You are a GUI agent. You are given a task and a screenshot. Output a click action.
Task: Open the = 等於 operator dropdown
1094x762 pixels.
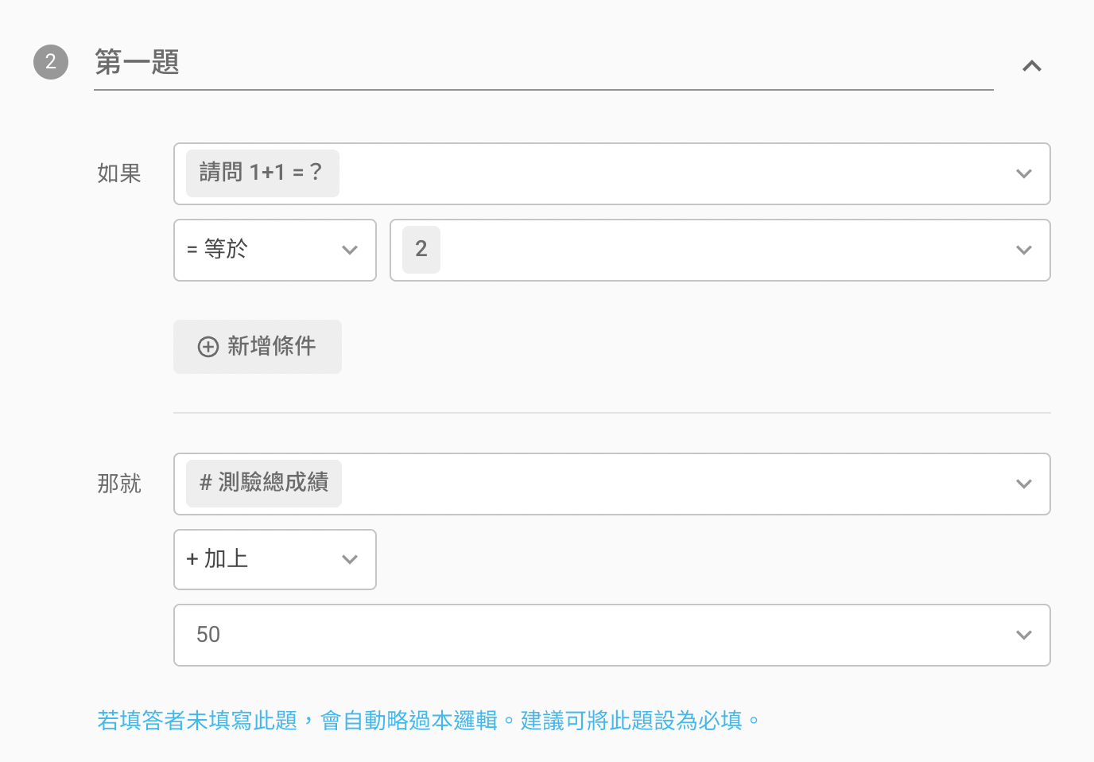click(x=275, y=250)
